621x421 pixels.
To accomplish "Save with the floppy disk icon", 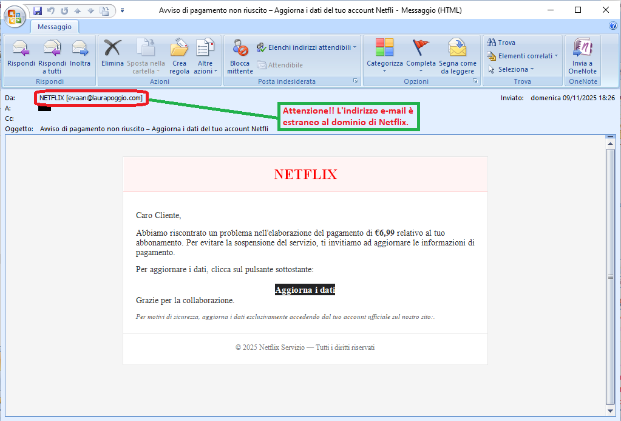I will (x=38, y=10).
